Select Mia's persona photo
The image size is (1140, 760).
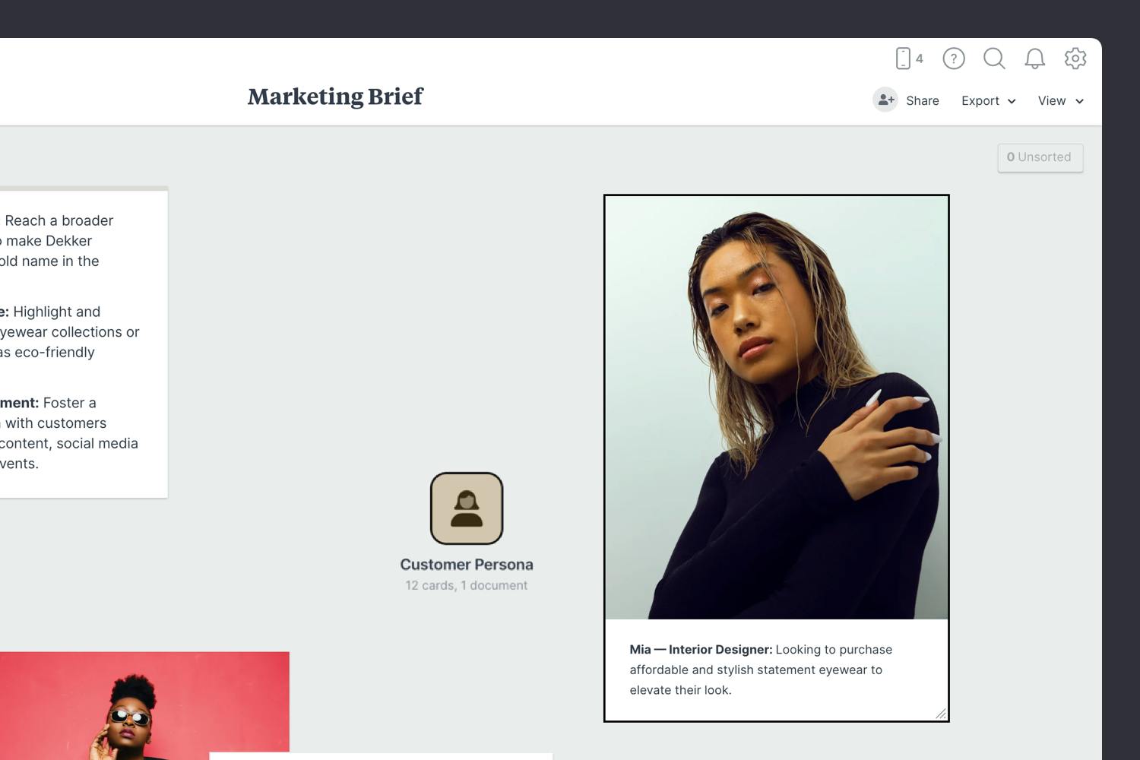coord(776,410)
